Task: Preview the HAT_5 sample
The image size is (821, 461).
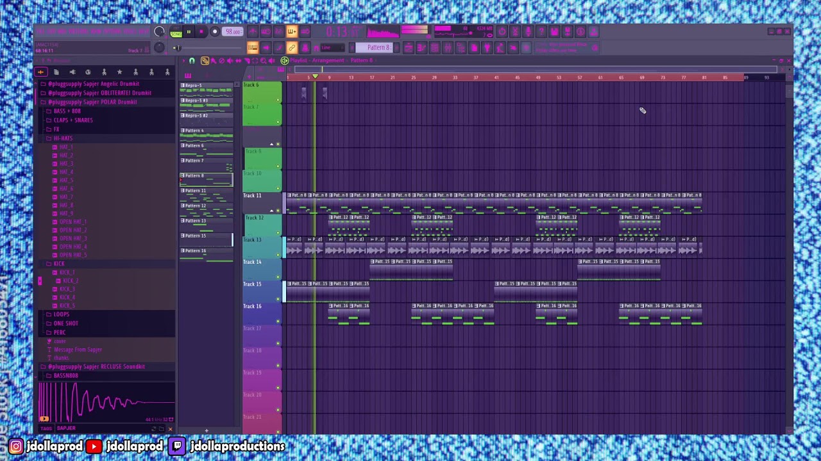Action: (x=66, y=181)
